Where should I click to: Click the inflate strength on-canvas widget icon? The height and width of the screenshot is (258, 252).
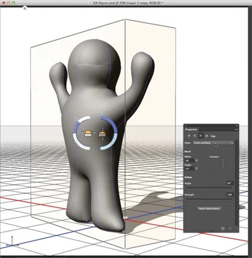tap(102, 133)
